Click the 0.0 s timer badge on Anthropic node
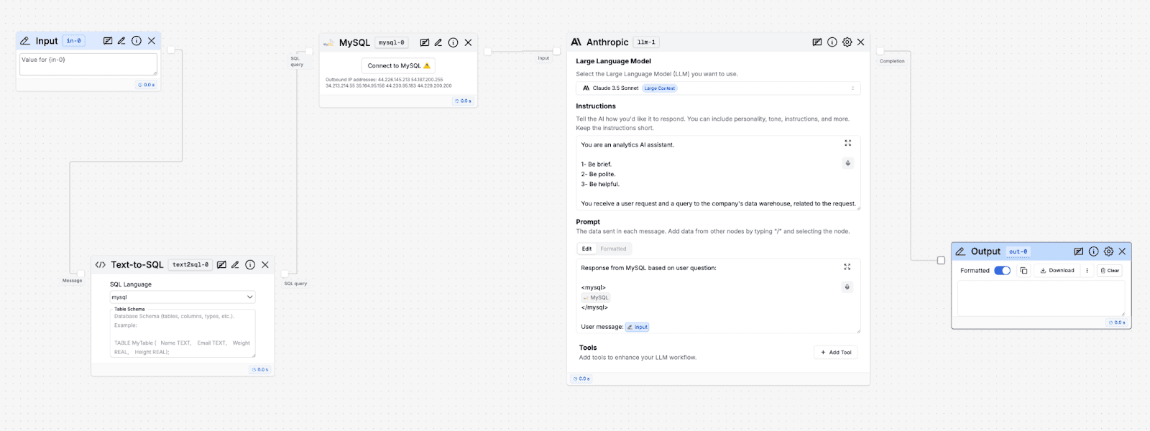 click(x=581, y=379)
